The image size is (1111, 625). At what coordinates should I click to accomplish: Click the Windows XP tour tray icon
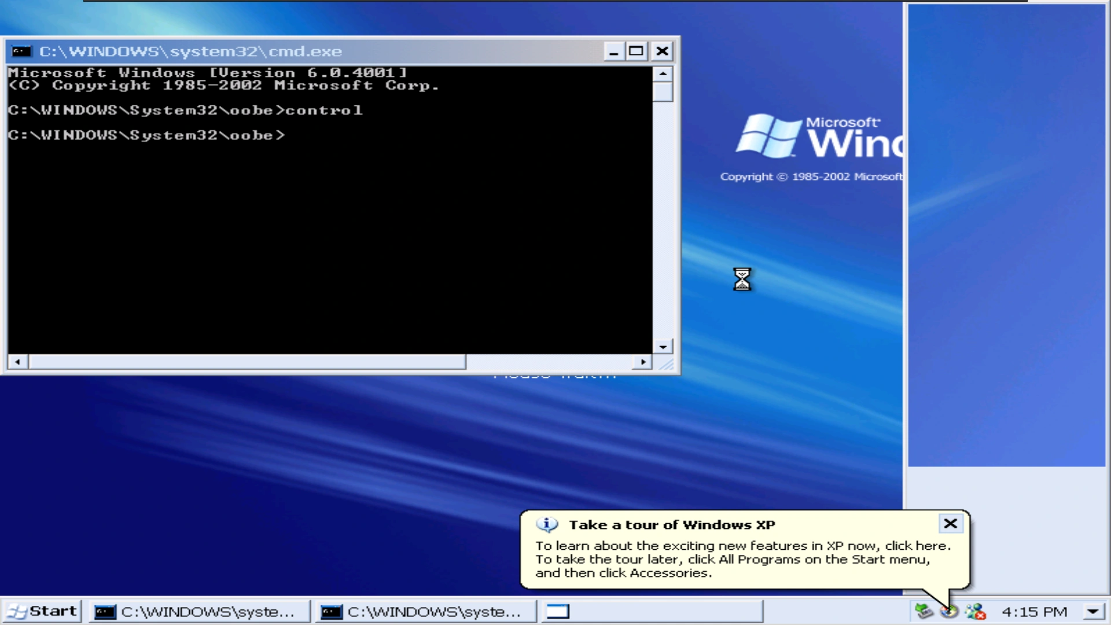(x=950, y=611)
